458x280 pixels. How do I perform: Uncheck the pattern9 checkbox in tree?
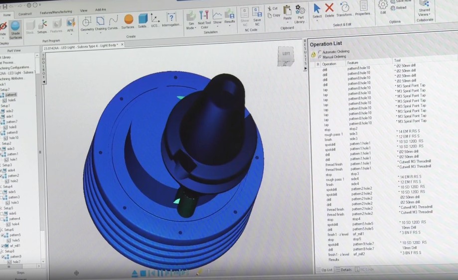pos(3,257)
